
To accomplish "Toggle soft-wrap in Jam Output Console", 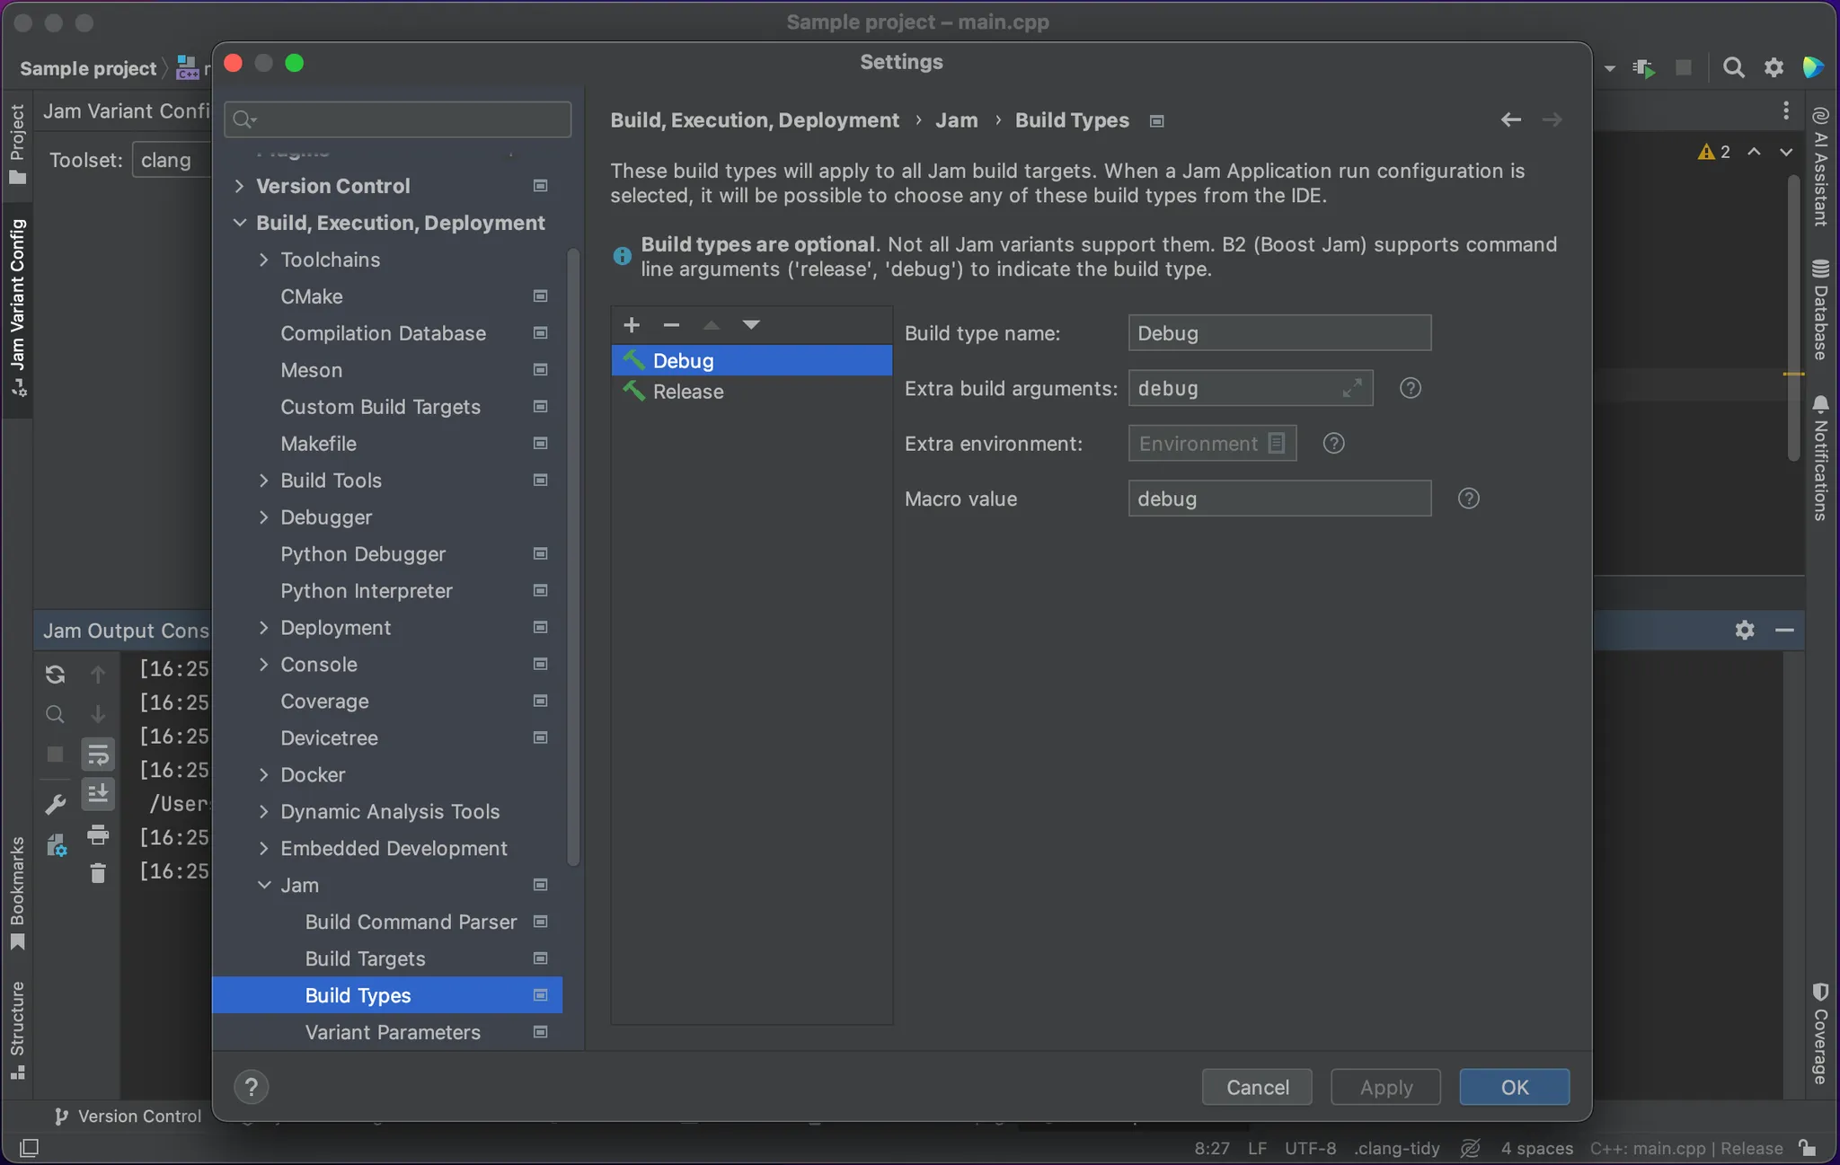I will coord(98,755).
